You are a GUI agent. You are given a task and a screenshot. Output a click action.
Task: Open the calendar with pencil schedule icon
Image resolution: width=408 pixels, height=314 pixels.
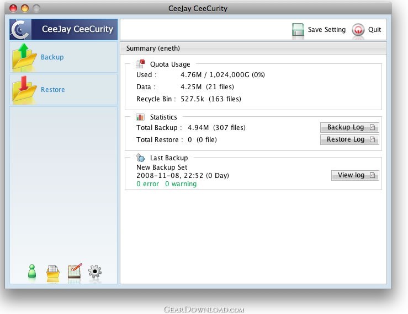[75, 272]
